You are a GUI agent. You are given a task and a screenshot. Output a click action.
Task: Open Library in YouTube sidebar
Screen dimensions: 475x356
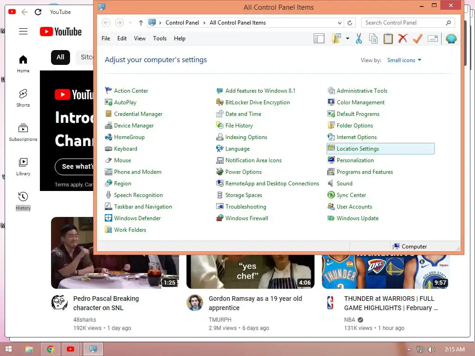(x=23, y=167)
